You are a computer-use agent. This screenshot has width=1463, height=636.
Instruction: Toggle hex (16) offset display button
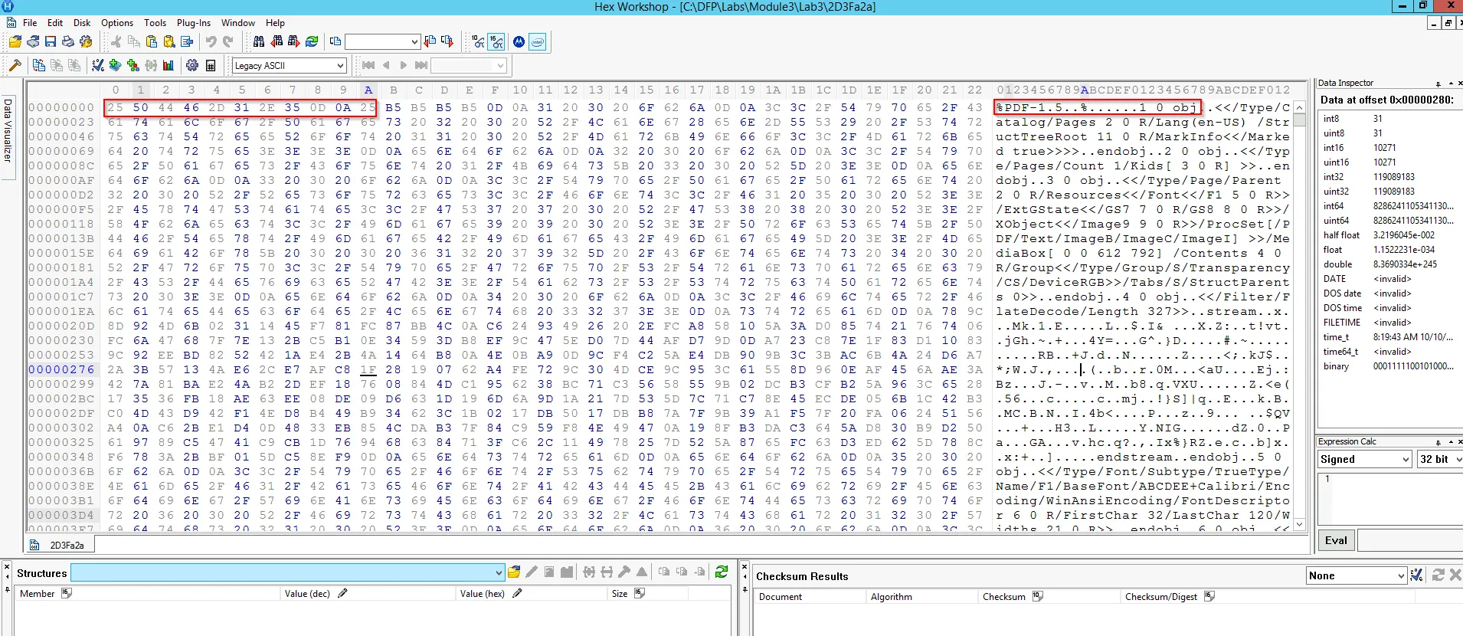click(496, 42)
